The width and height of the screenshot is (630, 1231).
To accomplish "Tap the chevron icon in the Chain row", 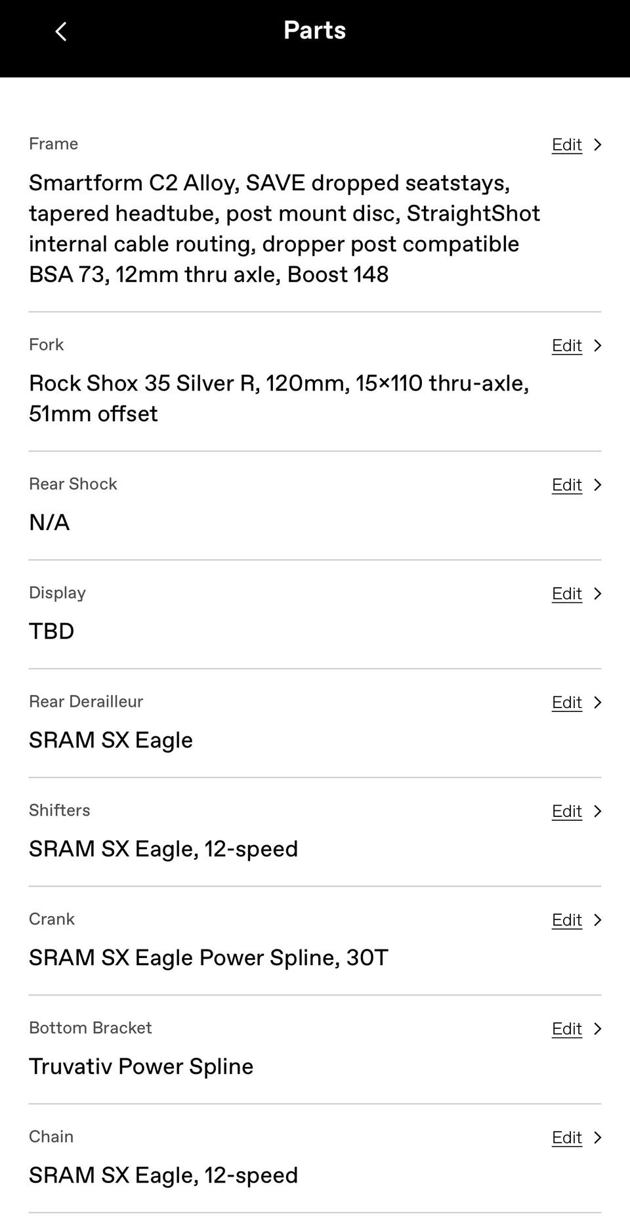I will (x=597, y=1138).
